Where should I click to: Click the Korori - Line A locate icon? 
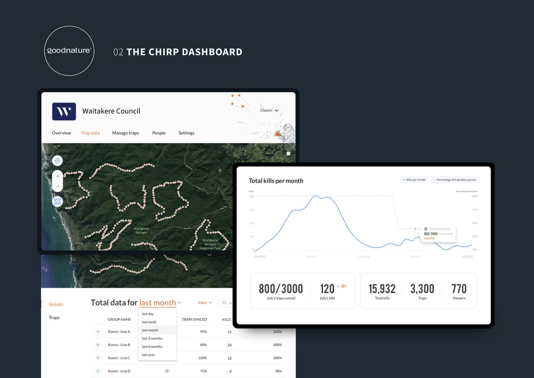98,332
